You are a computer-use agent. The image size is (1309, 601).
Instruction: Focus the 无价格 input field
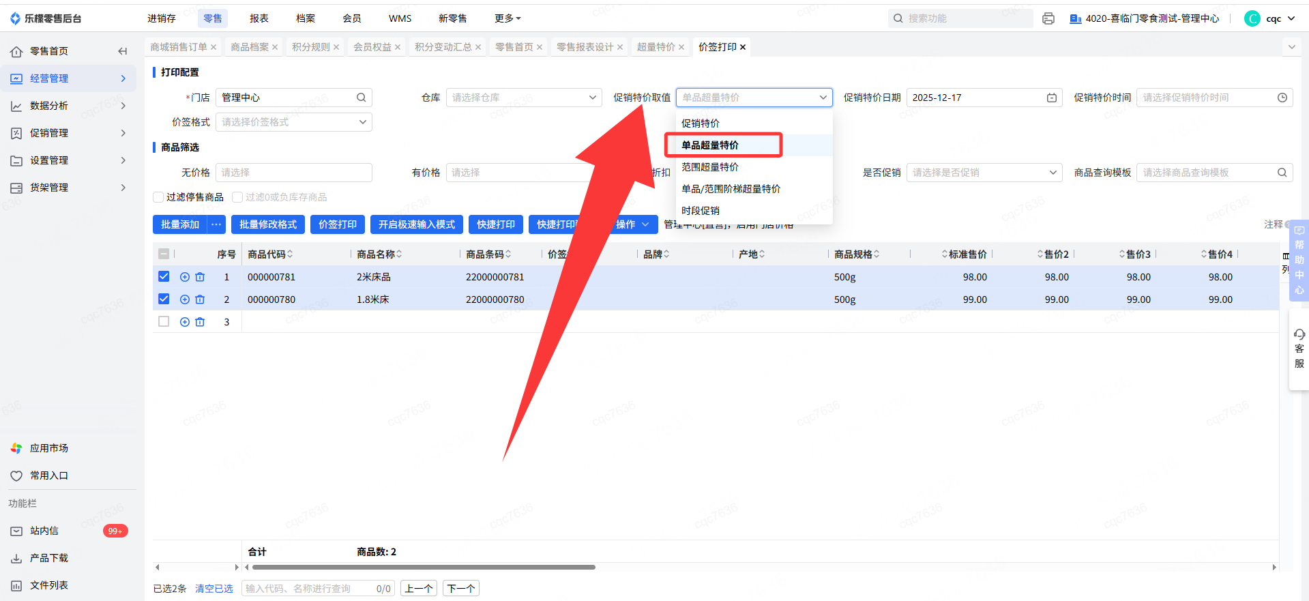(294, 173)
